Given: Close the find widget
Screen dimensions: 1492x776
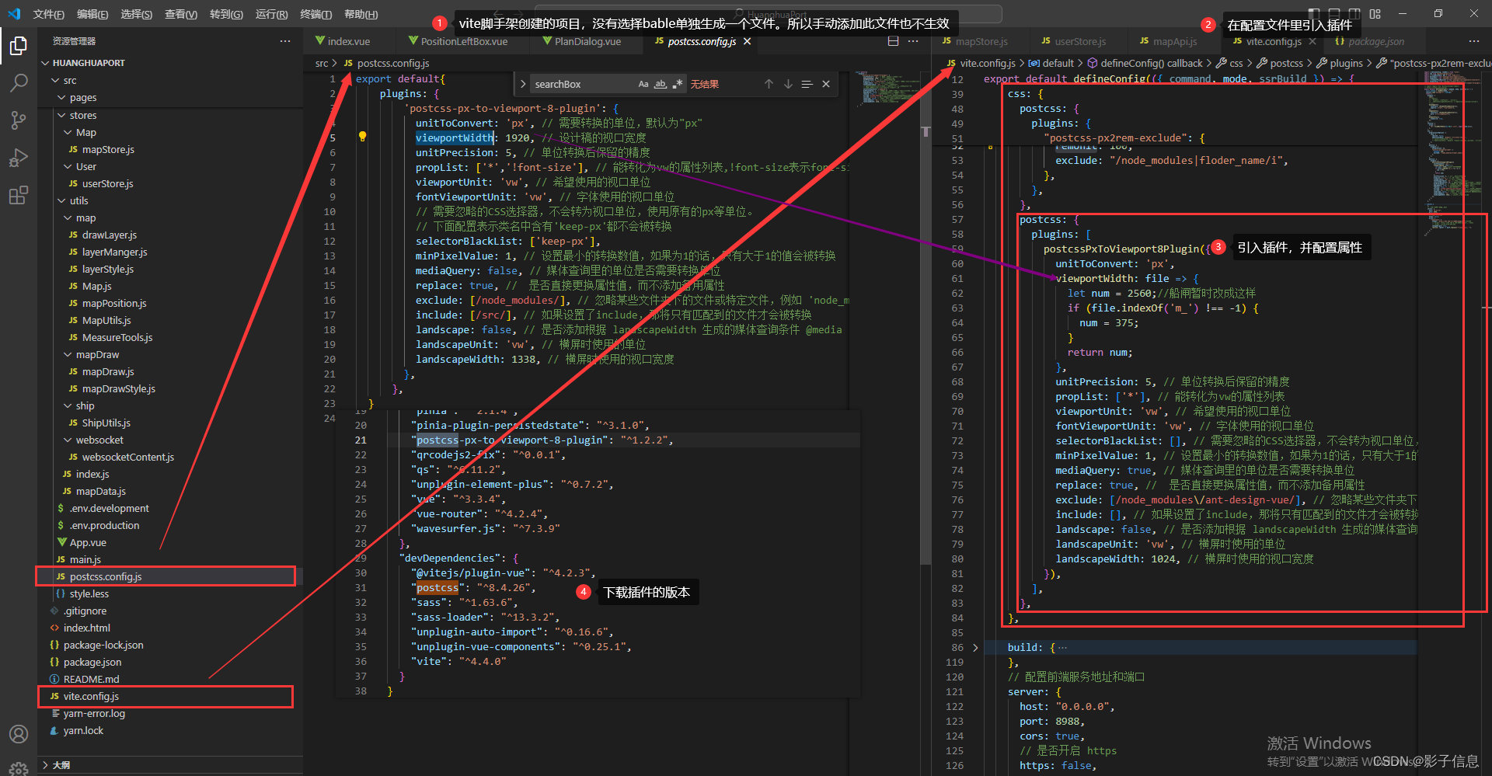Looking at the screenshot, I should (x=826, y=84).
